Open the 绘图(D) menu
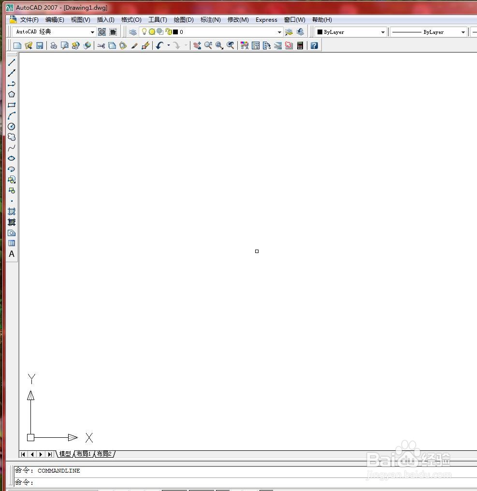The image size is (477, 491). point(184,20)
